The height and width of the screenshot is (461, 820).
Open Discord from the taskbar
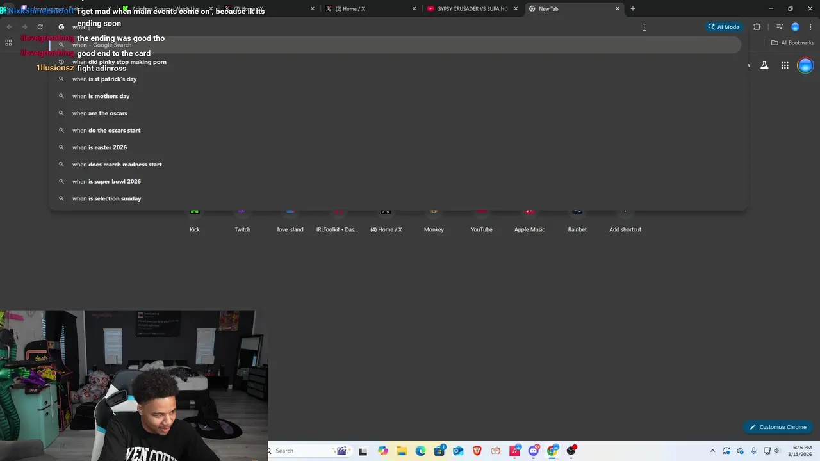point(534,451)
